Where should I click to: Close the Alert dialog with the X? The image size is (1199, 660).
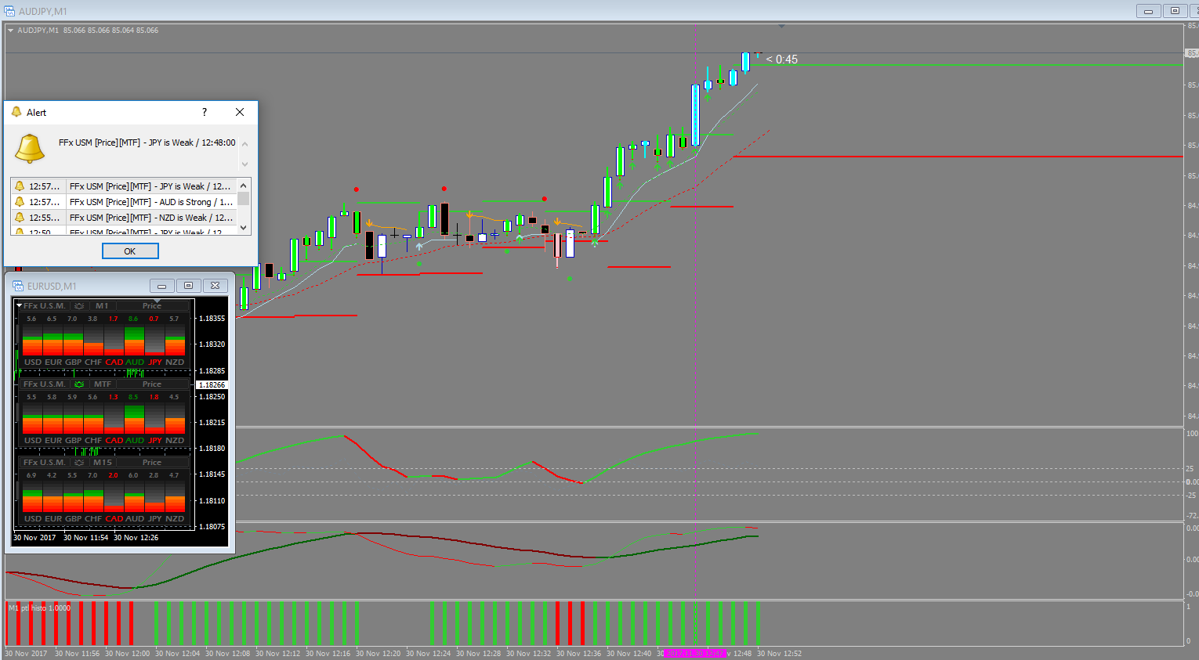[240, 112]
